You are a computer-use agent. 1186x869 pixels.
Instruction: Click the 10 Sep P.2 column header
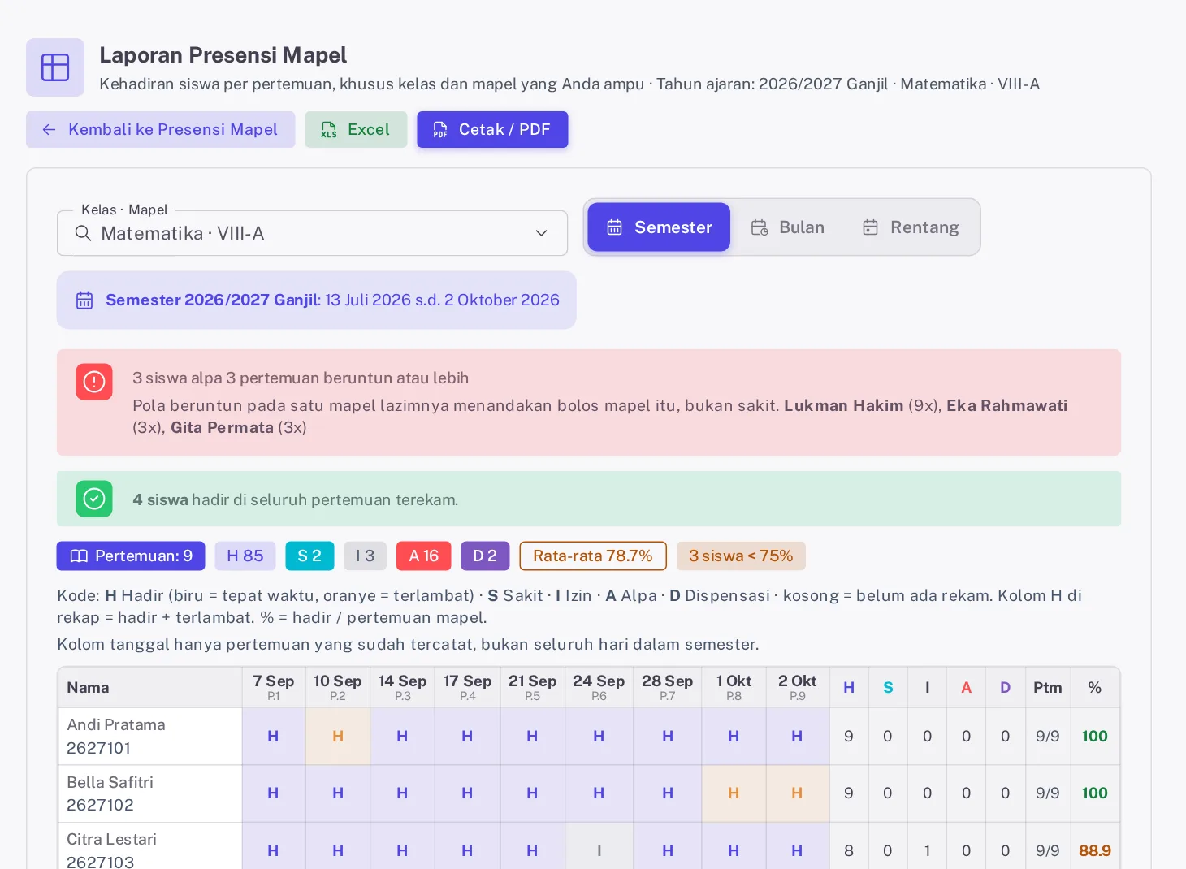point(338,688)
